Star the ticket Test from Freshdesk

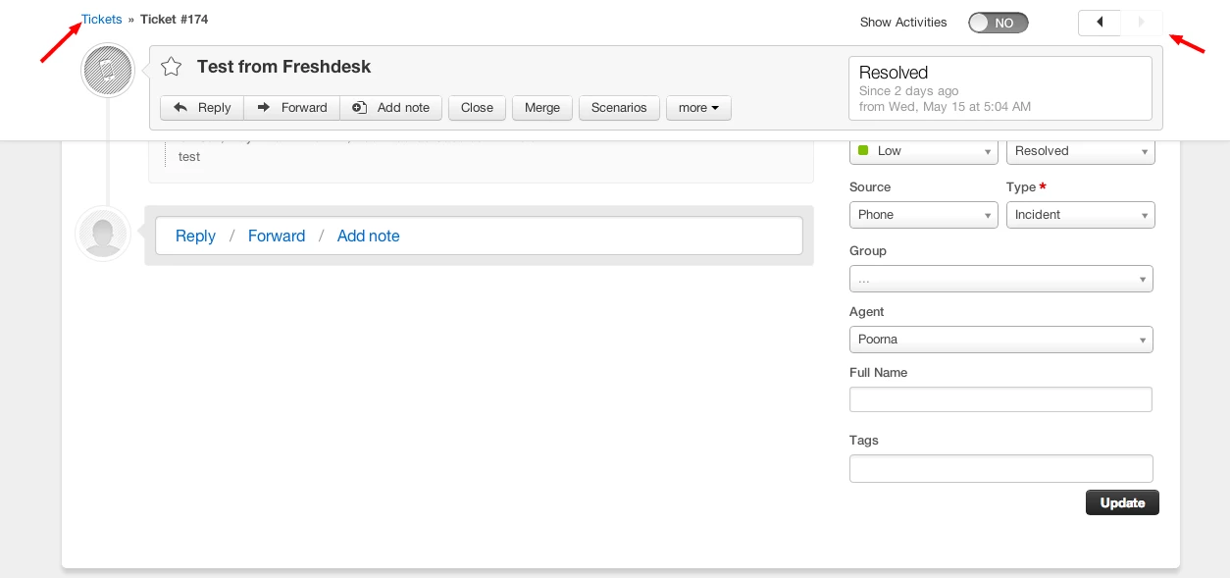pyautogui.click(x=171, y=67)
